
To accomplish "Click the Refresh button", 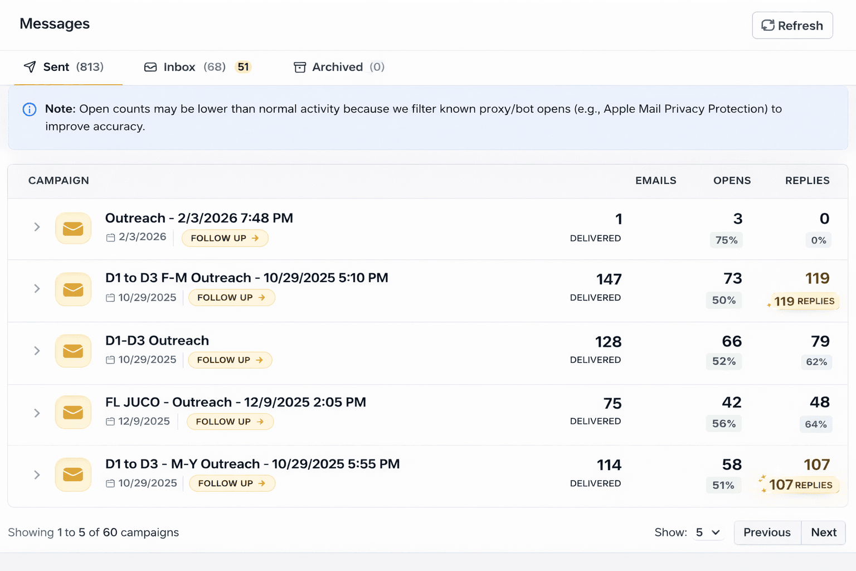I will point(792,26).
